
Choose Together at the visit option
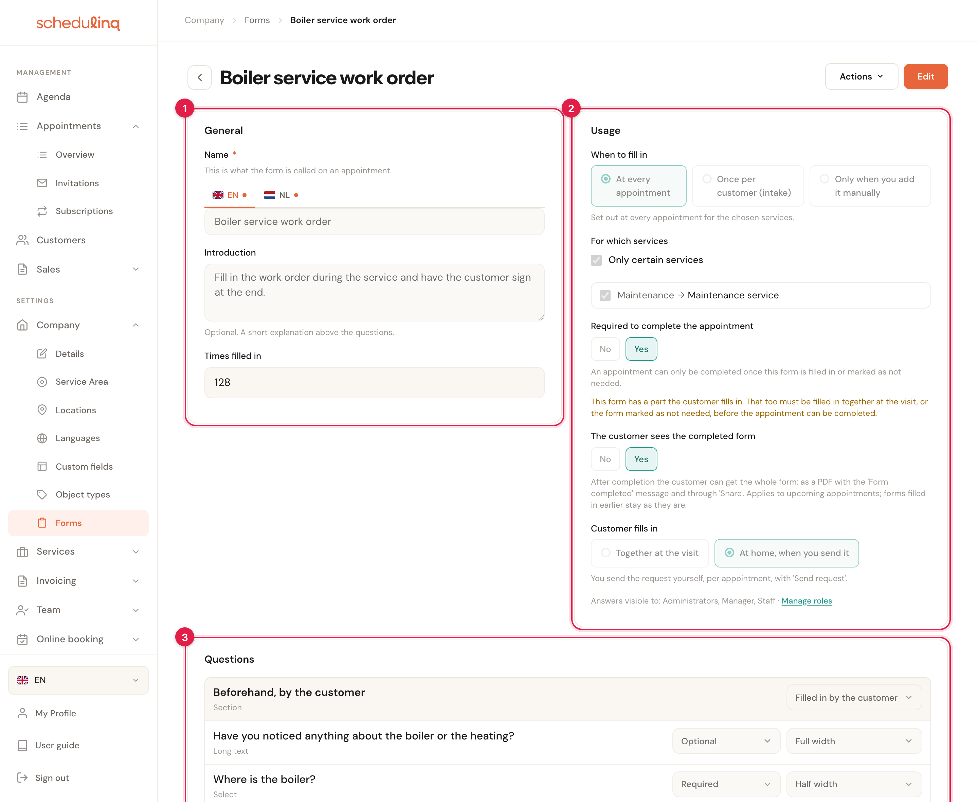(x=649, y=553)
